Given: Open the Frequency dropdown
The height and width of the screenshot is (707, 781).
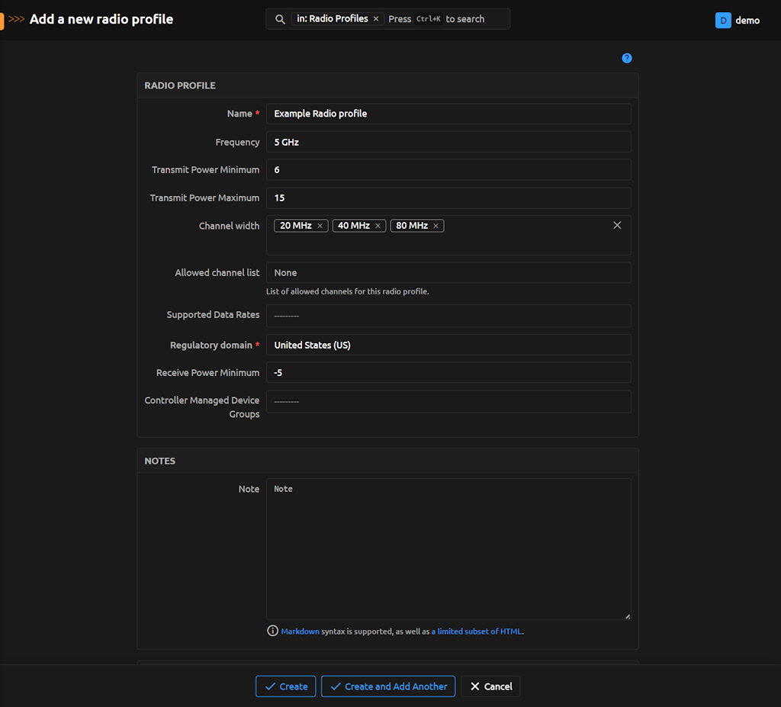Looking at the screenshot, I should (448, 142).
